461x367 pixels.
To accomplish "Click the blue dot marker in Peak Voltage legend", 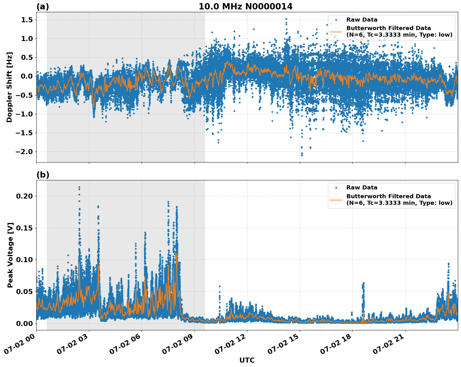I will coord(336,188).
